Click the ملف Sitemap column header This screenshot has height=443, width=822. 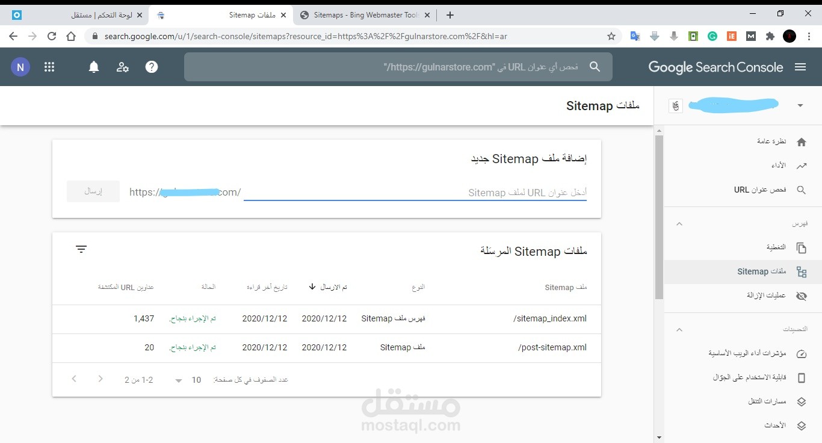566,288
